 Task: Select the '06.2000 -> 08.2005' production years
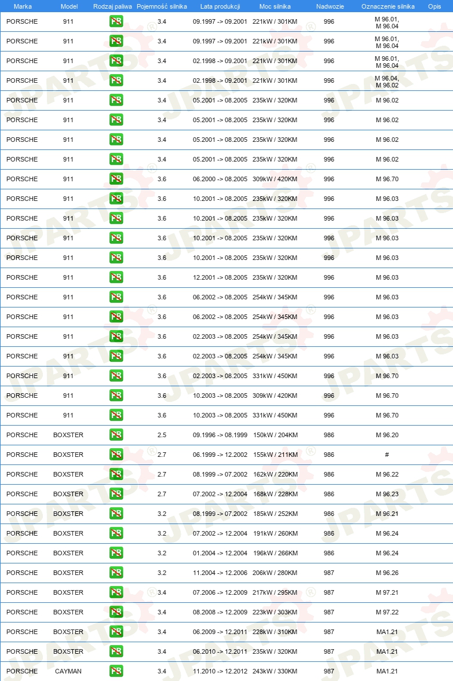[x=220, y=179]
